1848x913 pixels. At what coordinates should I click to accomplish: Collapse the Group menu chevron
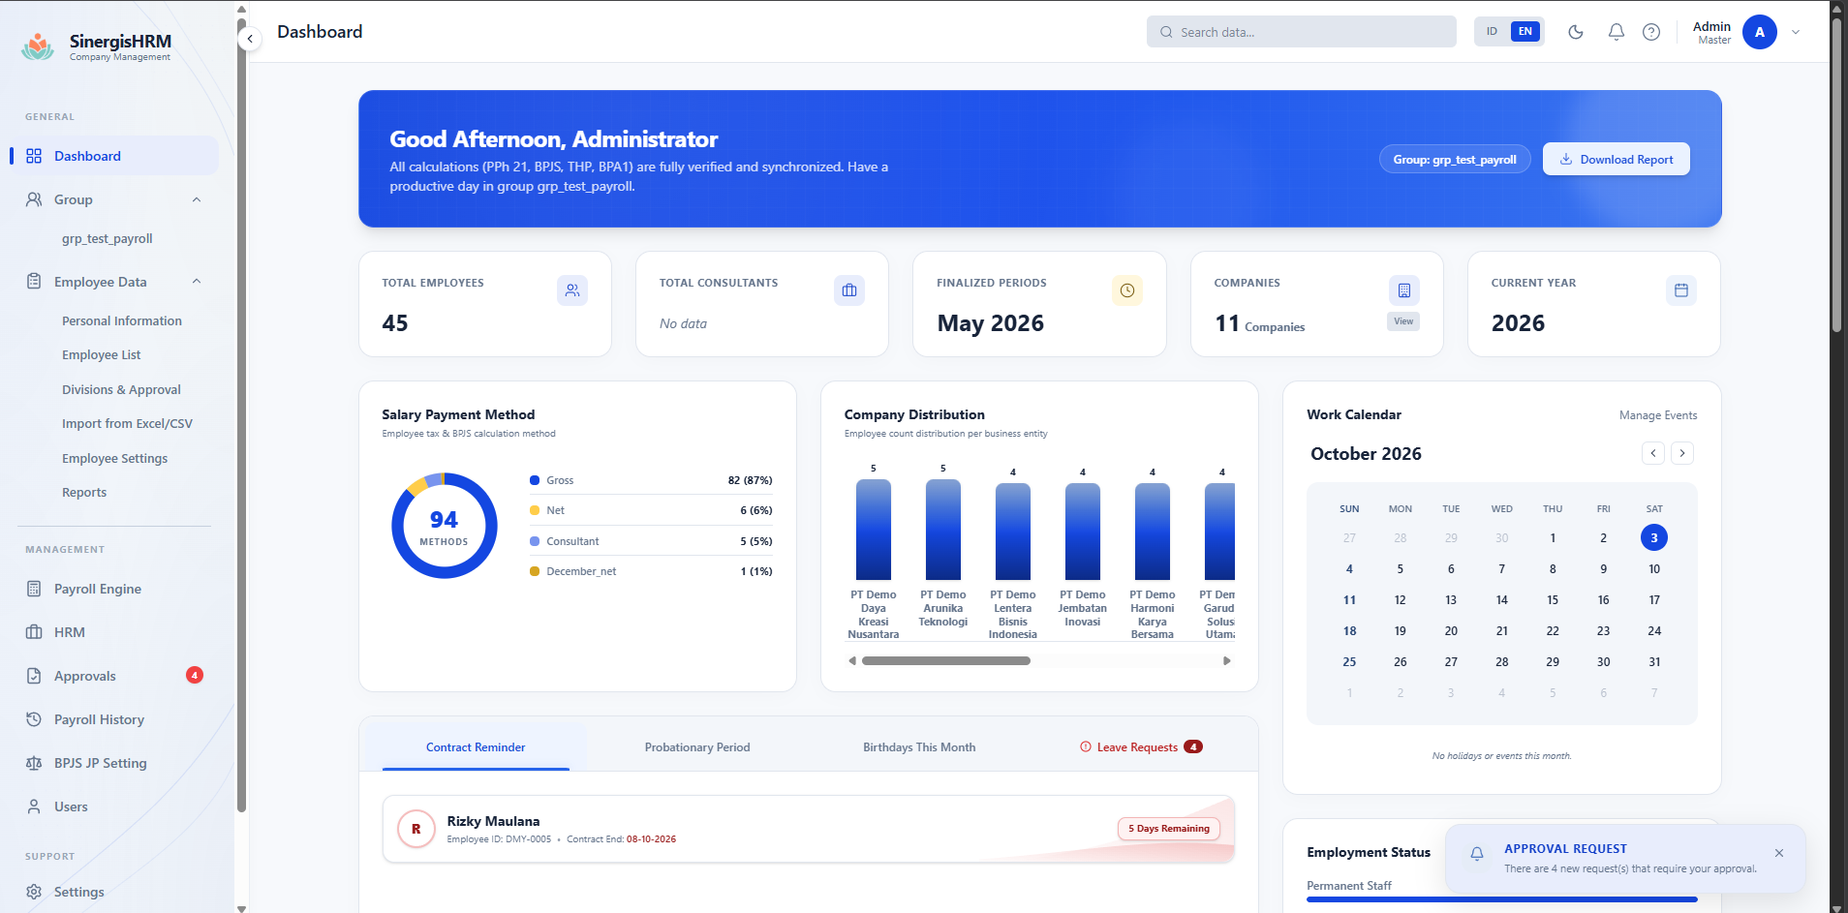(x=197, y=199)
